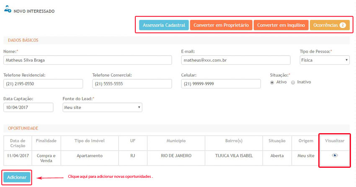Click the Data Captação date field
Viewport: 356px width, 187px height.
[28, 107]
